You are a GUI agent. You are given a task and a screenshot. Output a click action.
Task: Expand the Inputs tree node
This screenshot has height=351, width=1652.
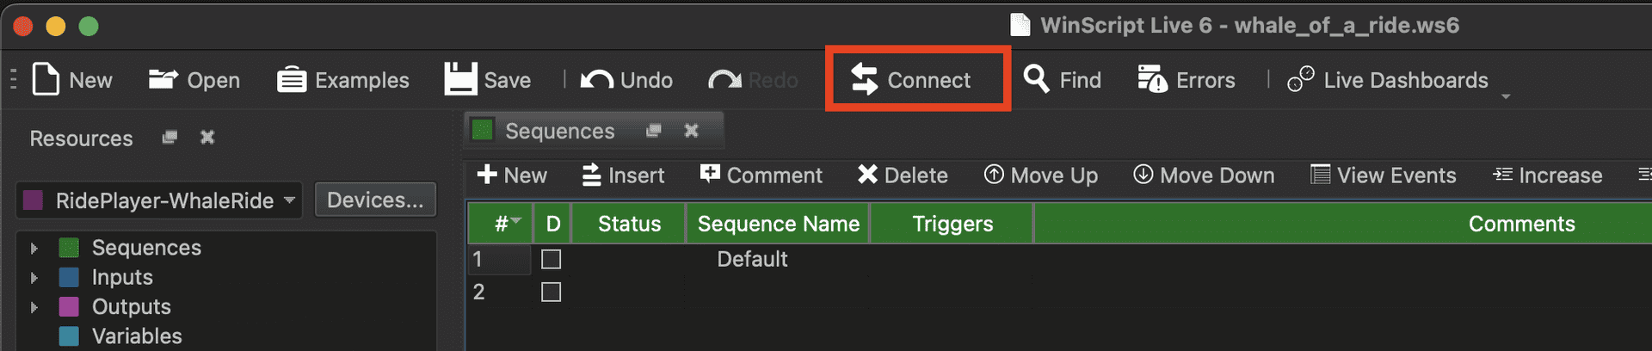pos(34,278)
